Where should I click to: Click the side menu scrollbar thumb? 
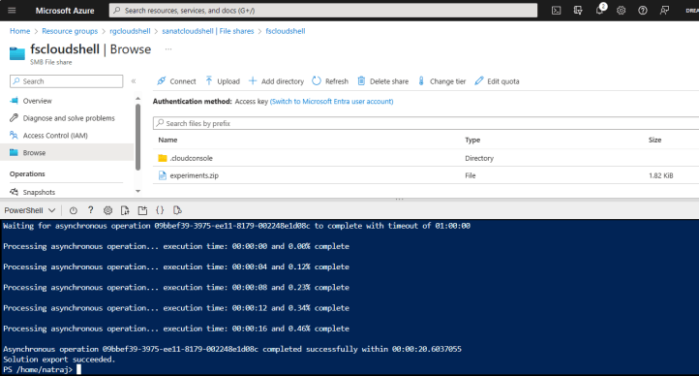coord(137,137)
